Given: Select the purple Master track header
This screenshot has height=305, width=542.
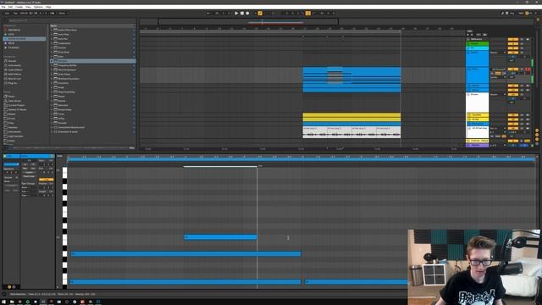Looking at the screenshot, I should pos(478,145).
